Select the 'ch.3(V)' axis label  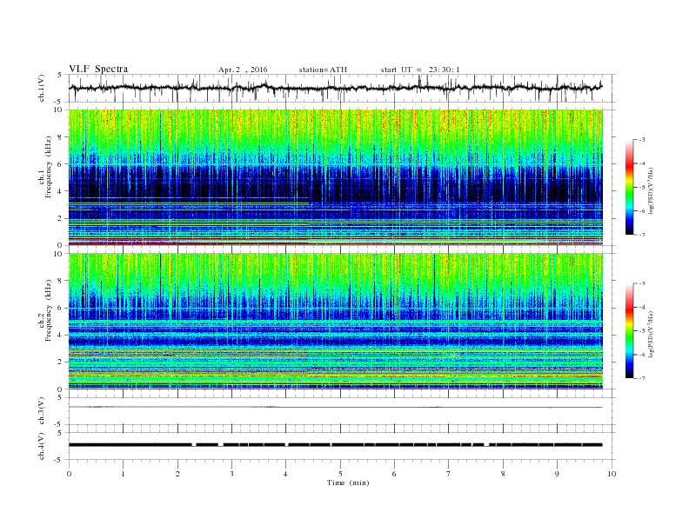click(42, 411)
